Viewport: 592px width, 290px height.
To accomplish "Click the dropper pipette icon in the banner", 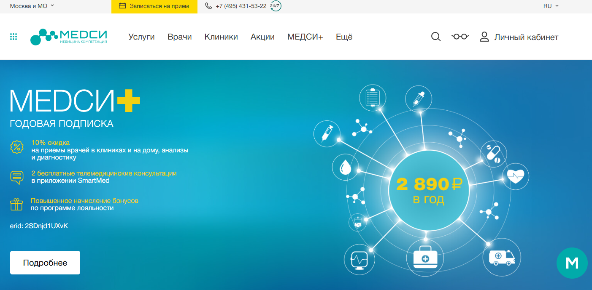I will pyautogui.click(x=418, y=99).
